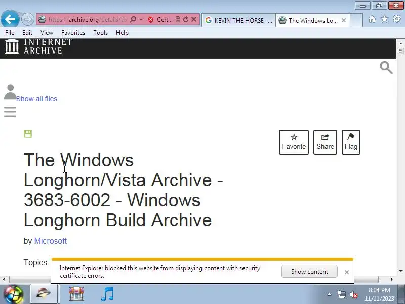
Task: Open the File menu
Action: [10, 33]
